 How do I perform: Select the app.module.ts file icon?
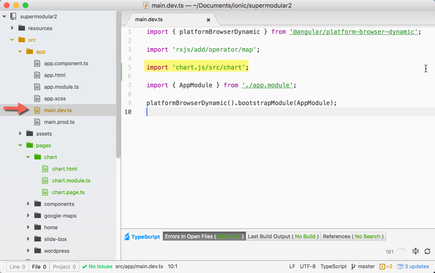click(37, 87)
